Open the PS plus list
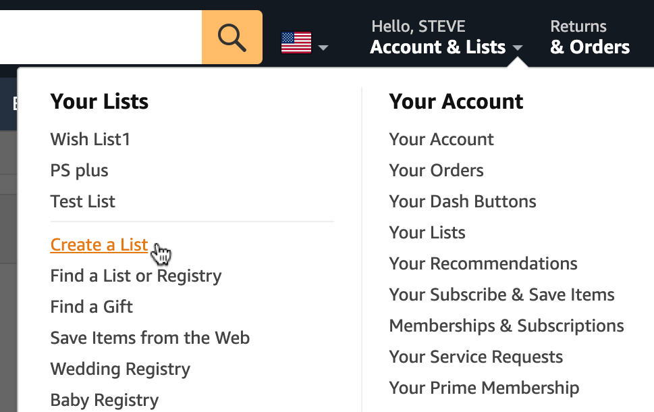The image size is (654, 412). point(79,170)
